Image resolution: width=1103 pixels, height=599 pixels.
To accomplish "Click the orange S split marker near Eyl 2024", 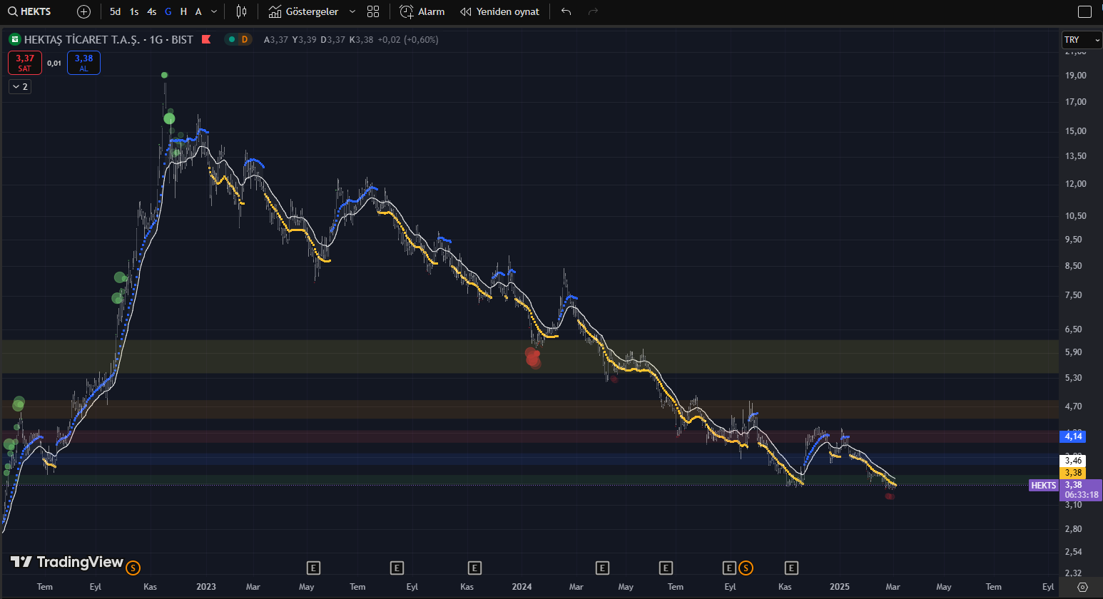I will point(746,568).
